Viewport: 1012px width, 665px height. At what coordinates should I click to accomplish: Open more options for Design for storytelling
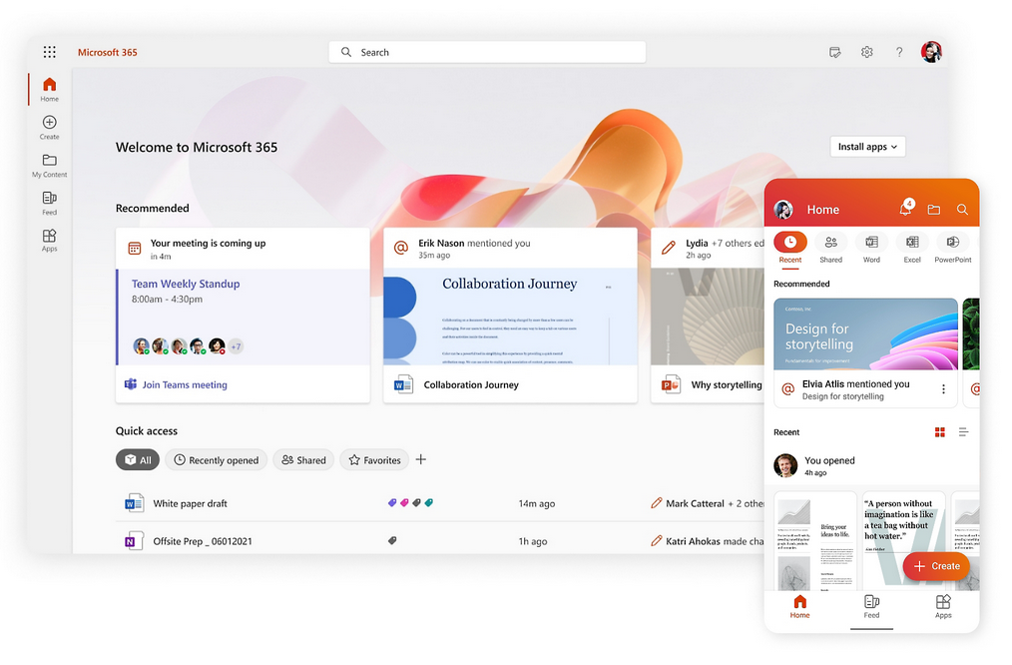click(x=943, y=389)
